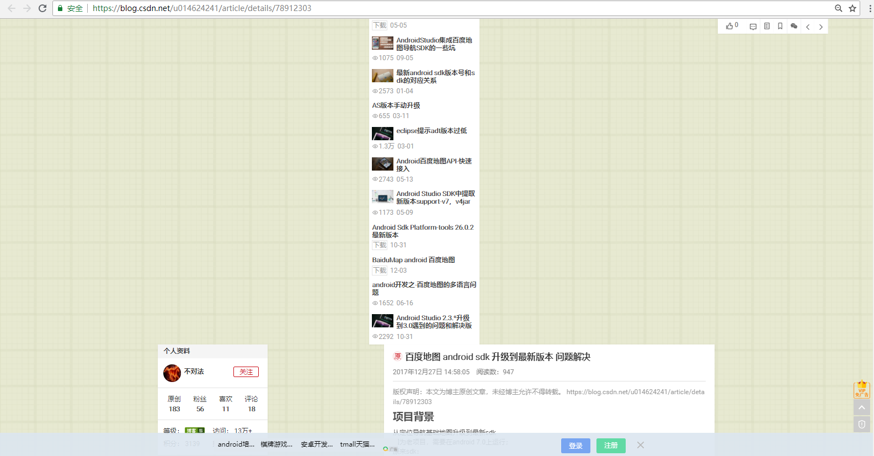
Task: Click ad link 安卓开发...
Action: pyautogui.click(x=317, y=444)
